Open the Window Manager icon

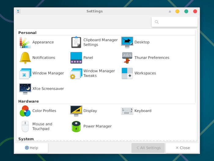(x=25, y=73)
